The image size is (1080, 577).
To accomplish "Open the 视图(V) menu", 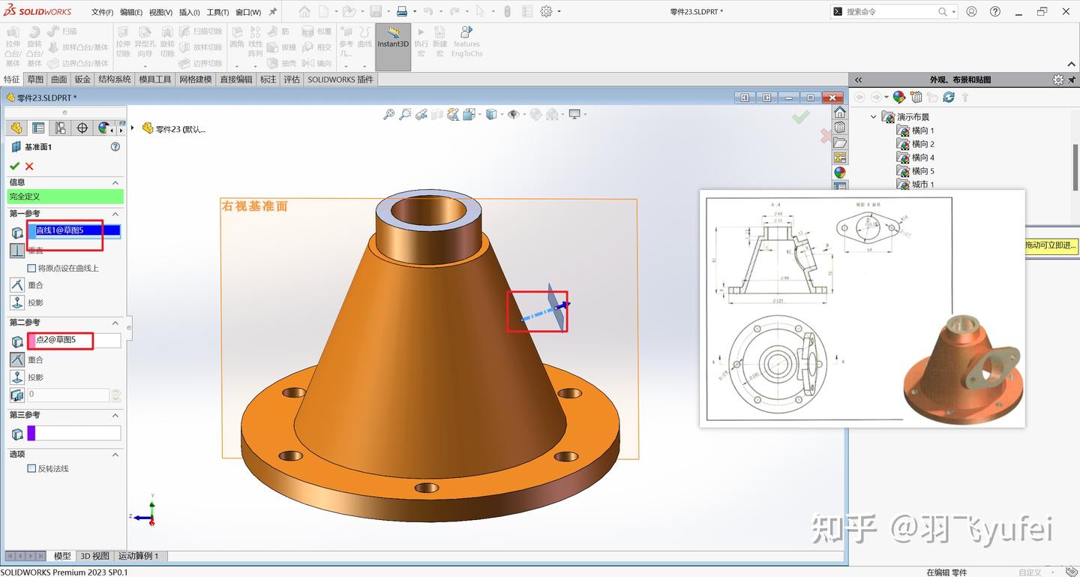I will 160,12.
